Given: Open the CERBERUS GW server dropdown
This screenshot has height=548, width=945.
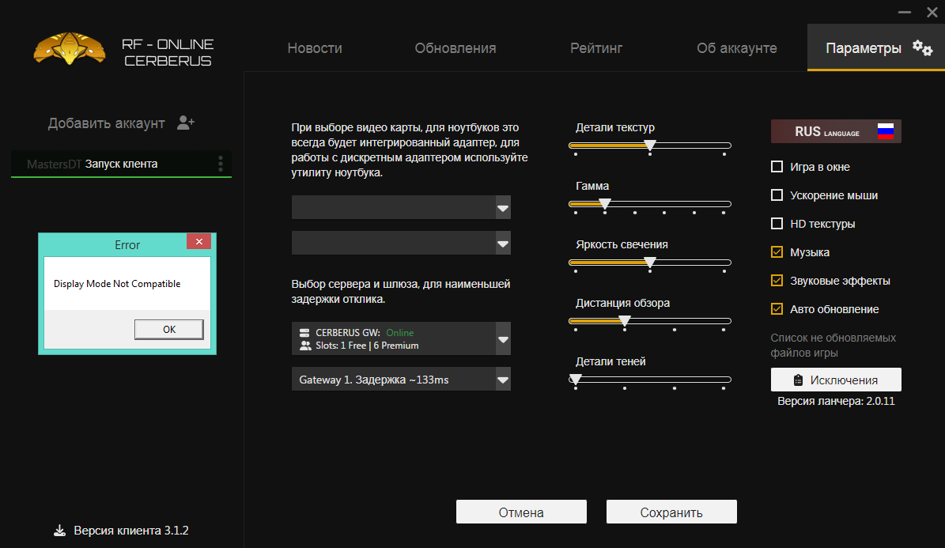Looking at the screenshot, I should coord(503,339).
